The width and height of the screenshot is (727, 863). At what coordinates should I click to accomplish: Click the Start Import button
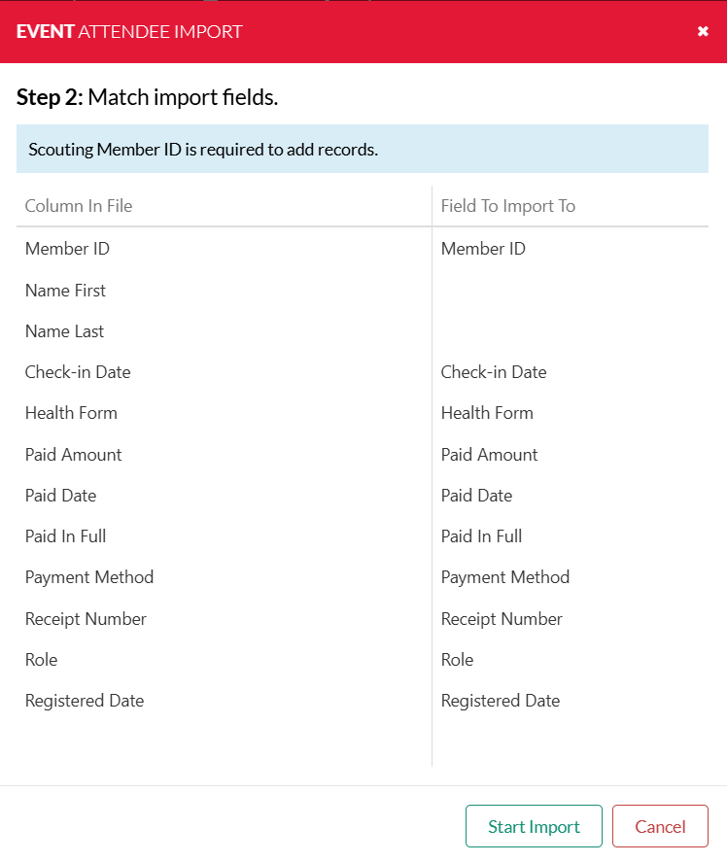534,826
